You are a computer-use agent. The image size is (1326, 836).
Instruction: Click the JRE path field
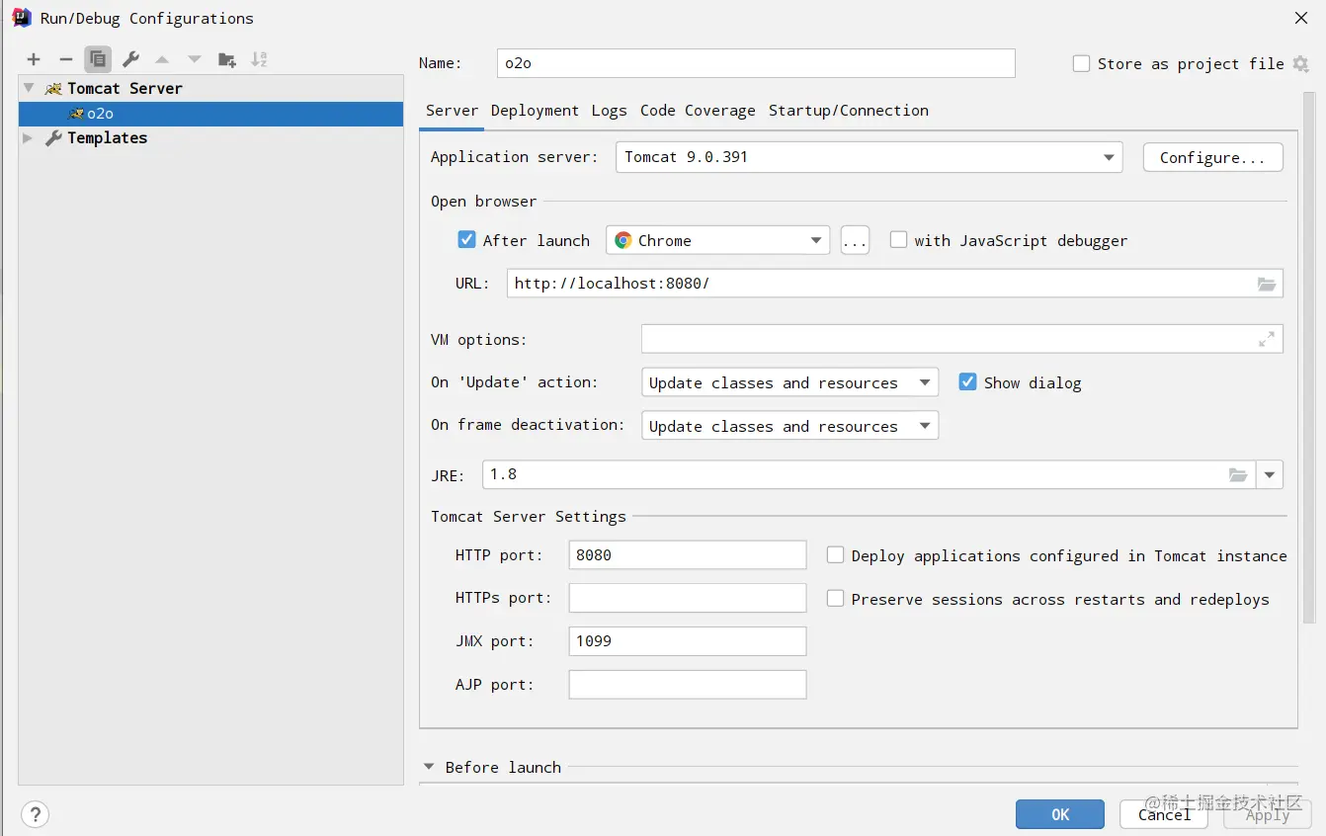click(x=869, y=475)
